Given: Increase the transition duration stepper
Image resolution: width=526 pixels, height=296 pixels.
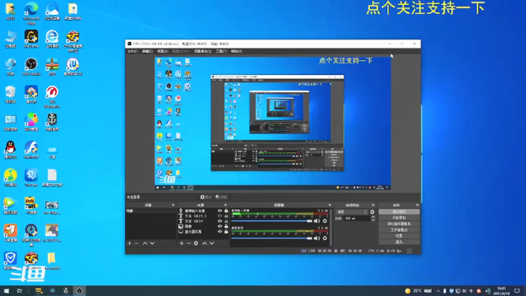Looking at the screenshot, I should pyautogui.click(x=373, y=217).
